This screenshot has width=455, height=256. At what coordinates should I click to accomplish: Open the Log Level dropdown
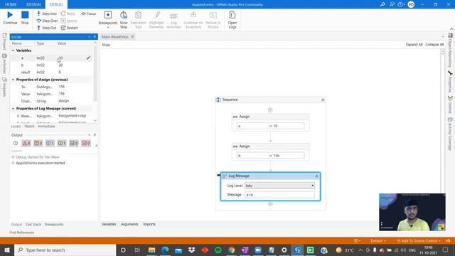[x=279, y=186]
